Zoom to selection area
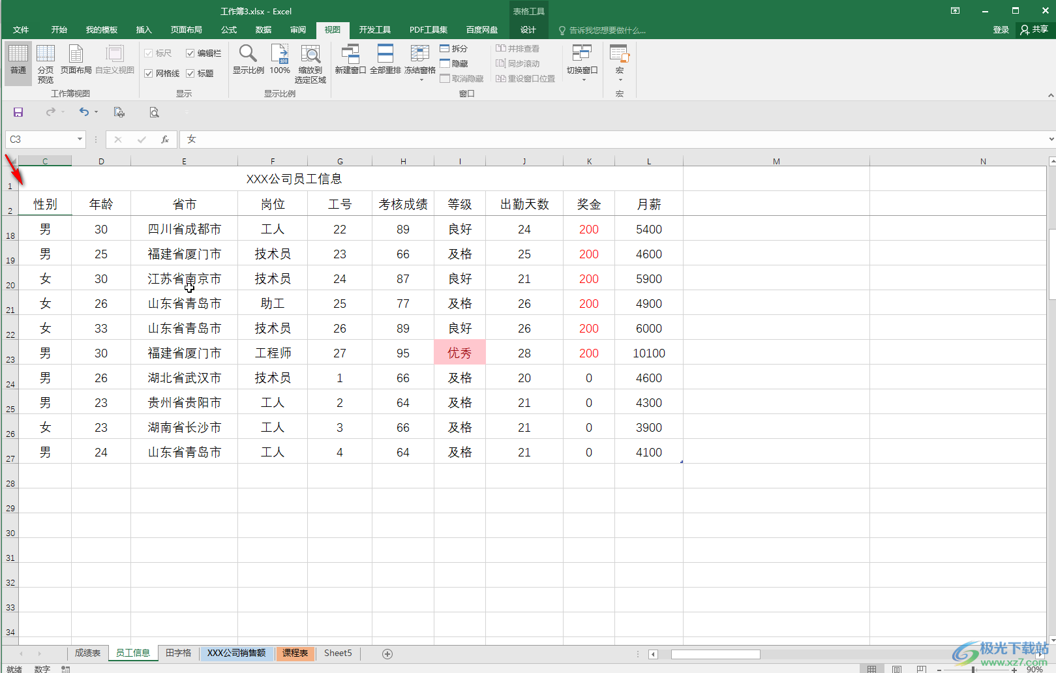Viewport: 1056px width, 673px height. pos(310,64)
